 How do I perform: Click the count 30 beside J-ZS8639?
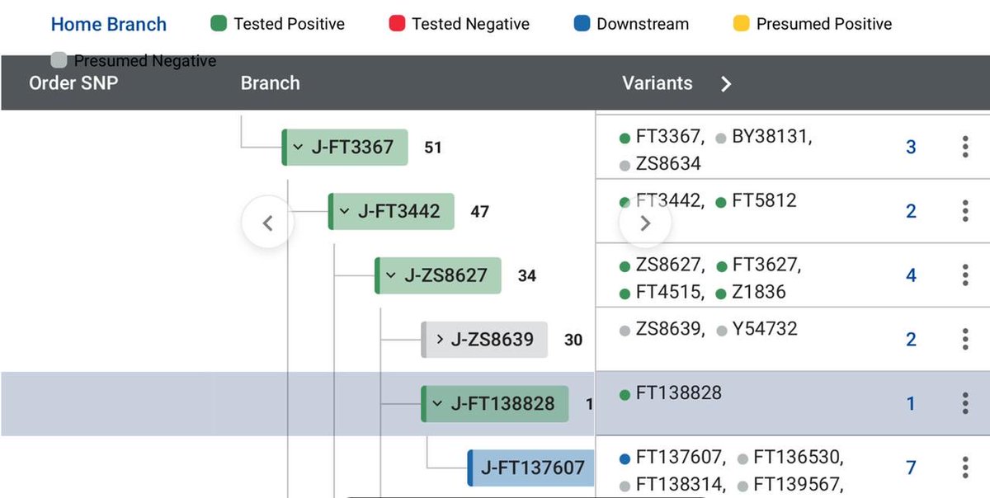click(573, 340)
